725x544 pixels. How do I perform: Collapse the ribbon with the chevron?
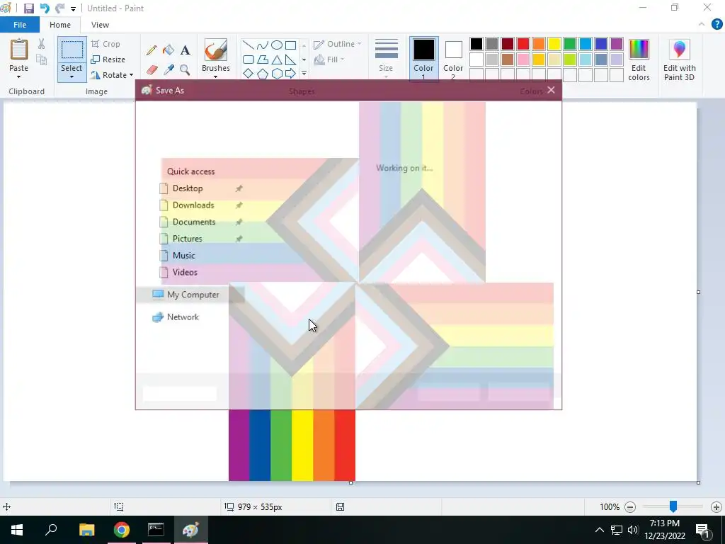pyautogui.click(x=702, y=25)
